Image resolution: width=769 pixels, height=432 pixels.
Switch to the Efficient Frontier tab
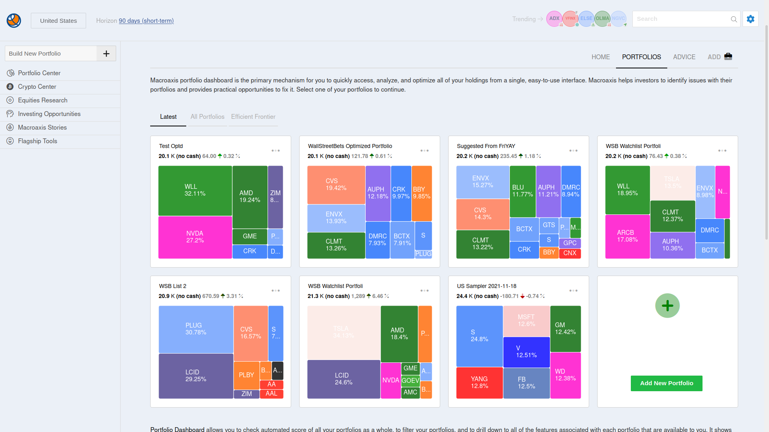[254, 116]
